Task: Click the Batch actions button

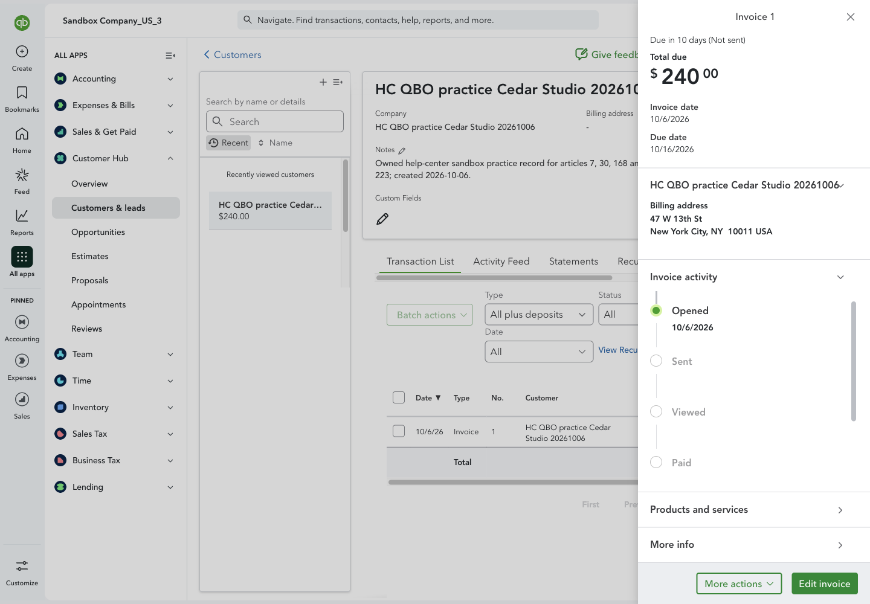Action: (x=430, y=315)
